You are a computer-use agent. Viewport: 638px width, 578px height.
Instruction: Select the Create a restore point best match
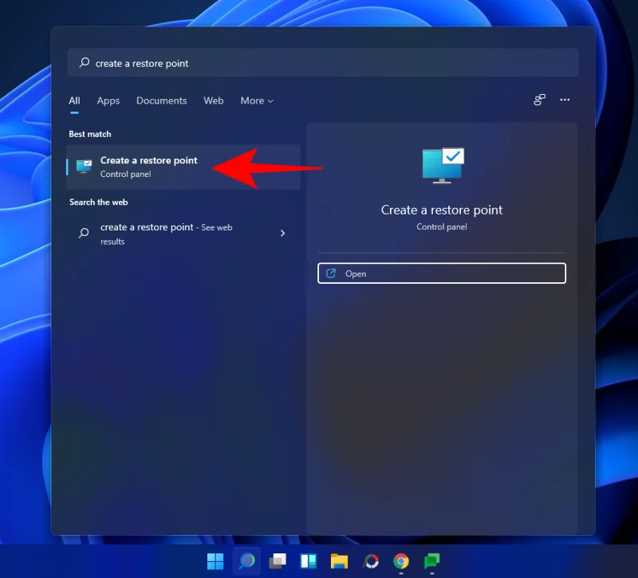148,166
